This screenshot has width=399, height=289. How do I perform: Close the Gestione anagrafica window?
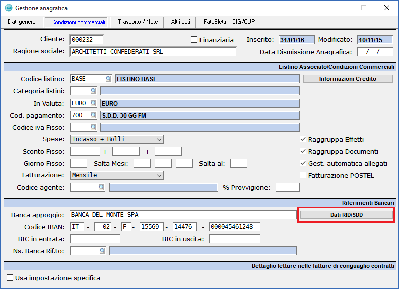(387, 8)
